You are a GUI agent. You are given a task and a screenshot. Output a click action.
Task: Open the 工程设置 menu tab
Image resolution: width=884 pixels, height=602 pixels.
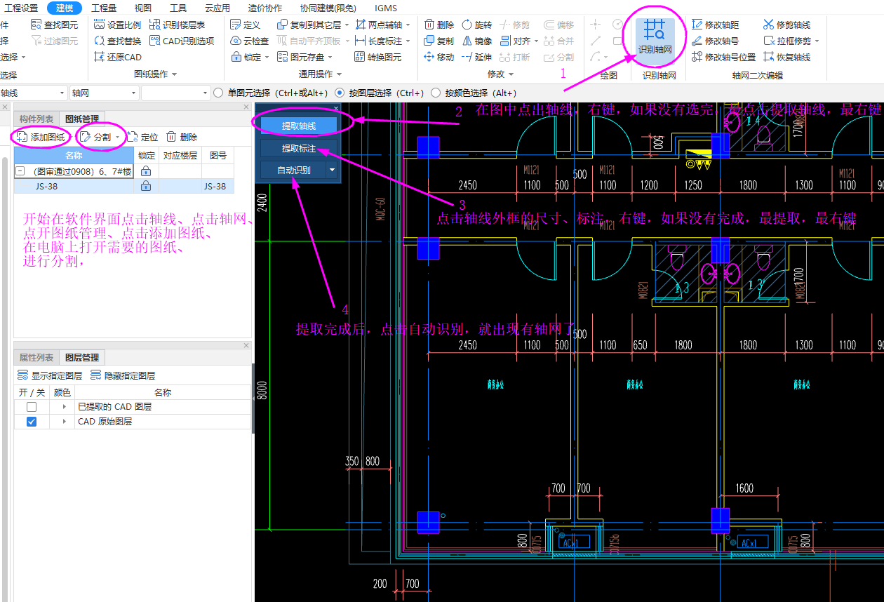click(x=20, y=8)
